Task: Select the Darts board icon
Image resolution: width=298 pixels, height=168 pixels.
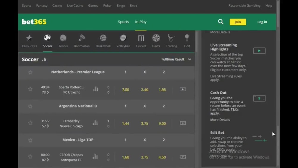Action: coord(156,38)
